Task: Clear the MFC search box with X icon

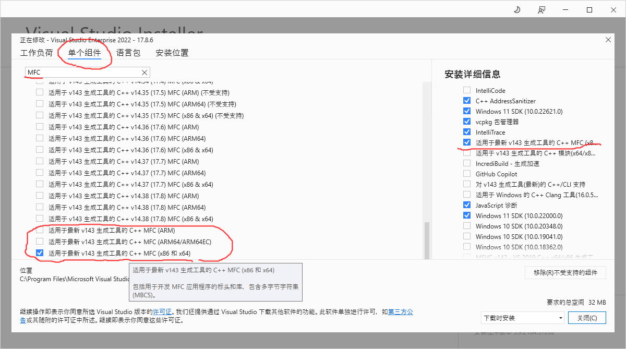Action: (x=145, y=73)
